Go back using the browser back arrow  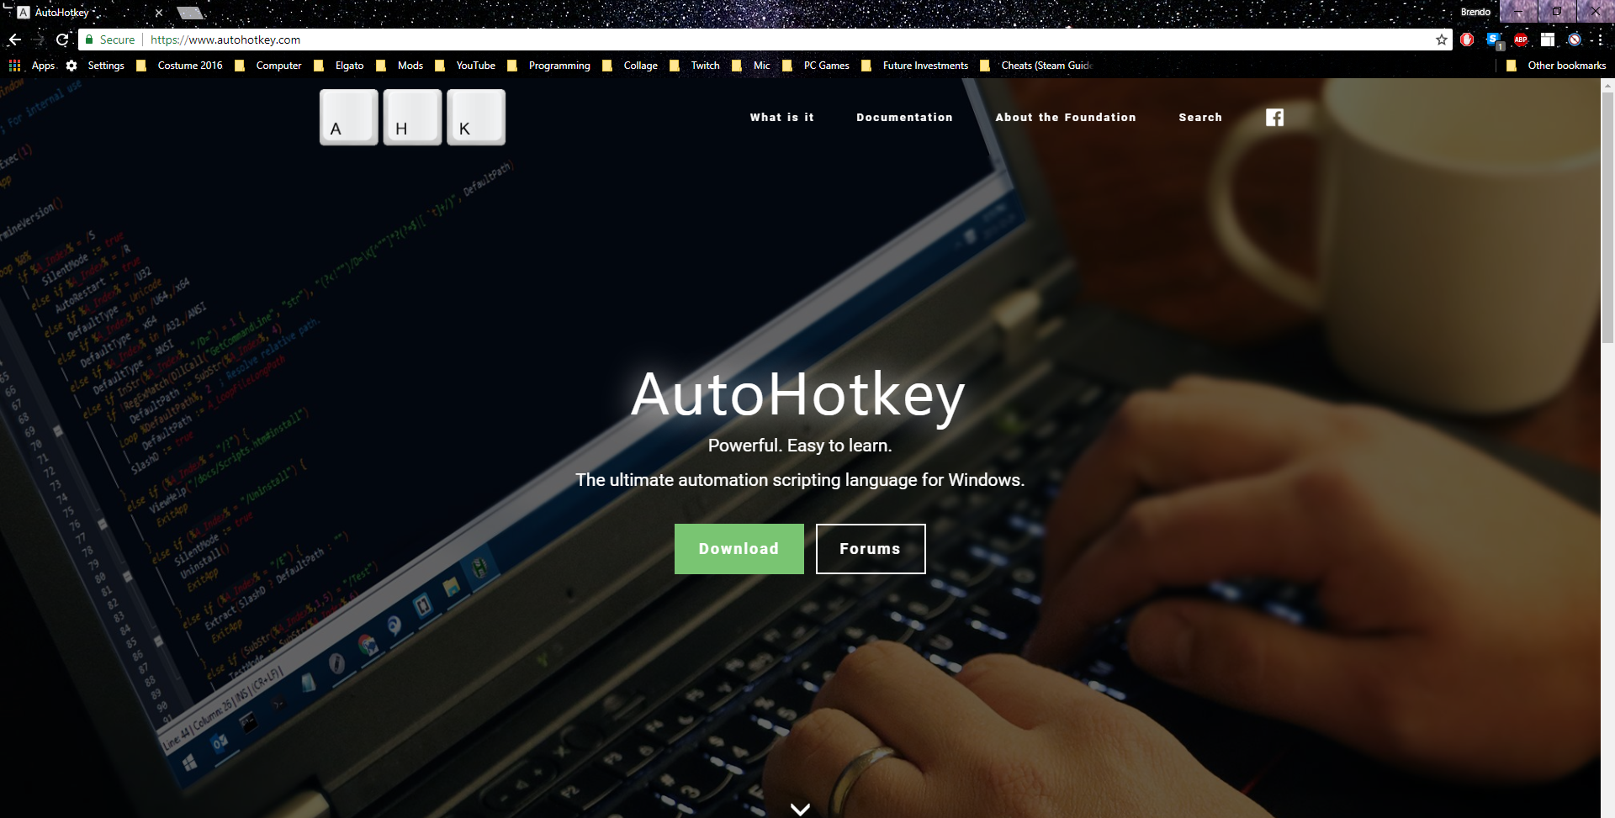pos(15,40)
